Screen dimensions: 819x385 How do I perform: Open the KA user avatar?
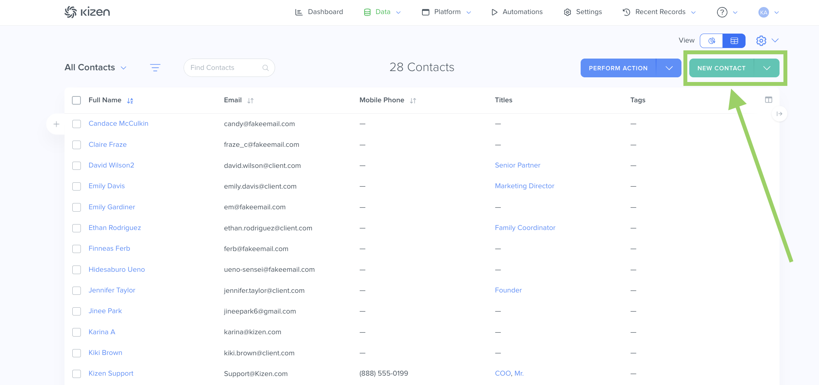(764, 12)
